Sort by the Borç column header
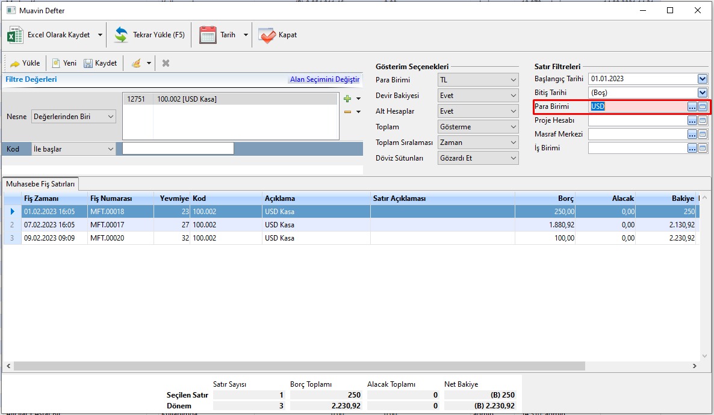The image size is (714, 415). (545, 198)
